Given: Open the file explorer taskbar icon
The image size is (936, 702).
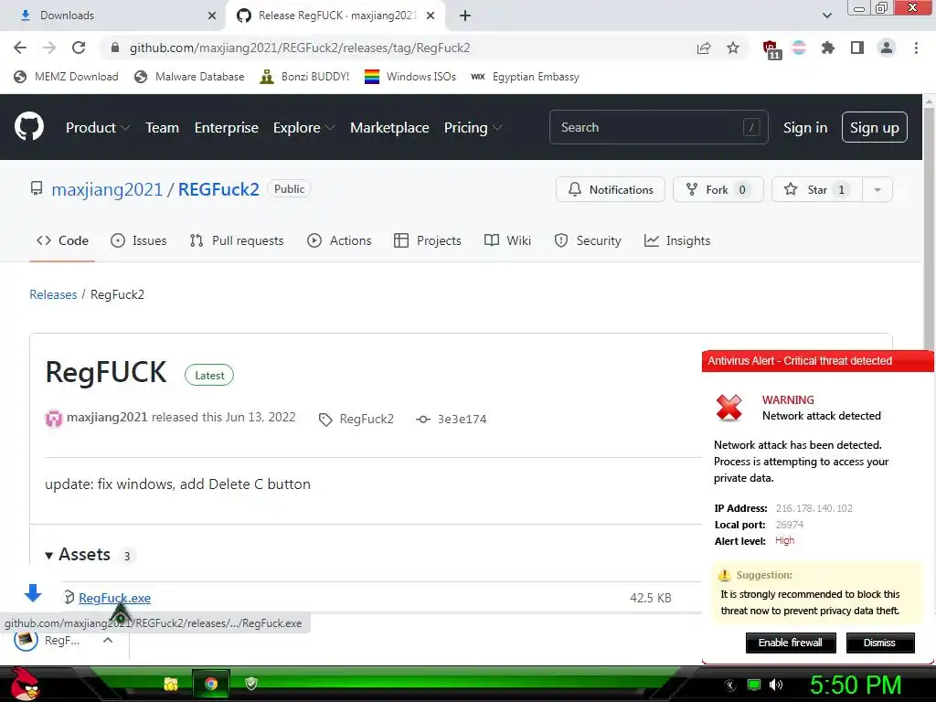Looking at the screenshot, I should click(x=171, y=684).
